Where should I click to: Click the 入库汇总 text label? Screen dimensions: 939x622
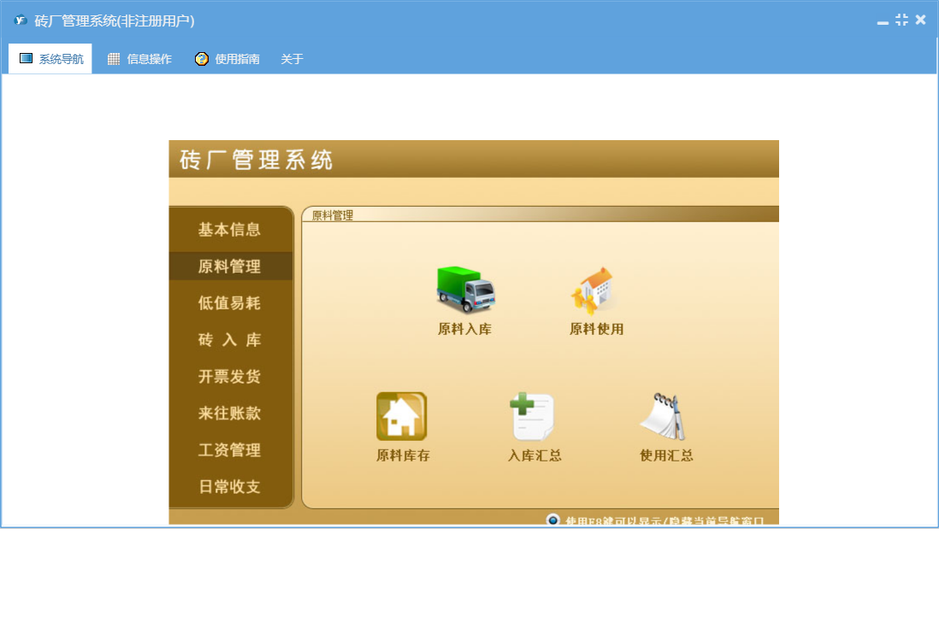pos(534,455)
